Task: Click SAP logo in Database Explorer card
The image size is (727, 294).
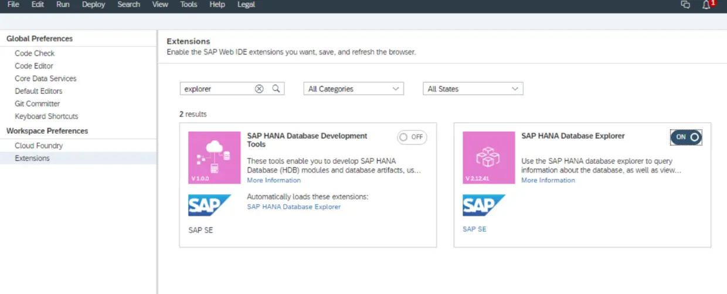Action: 484,205
